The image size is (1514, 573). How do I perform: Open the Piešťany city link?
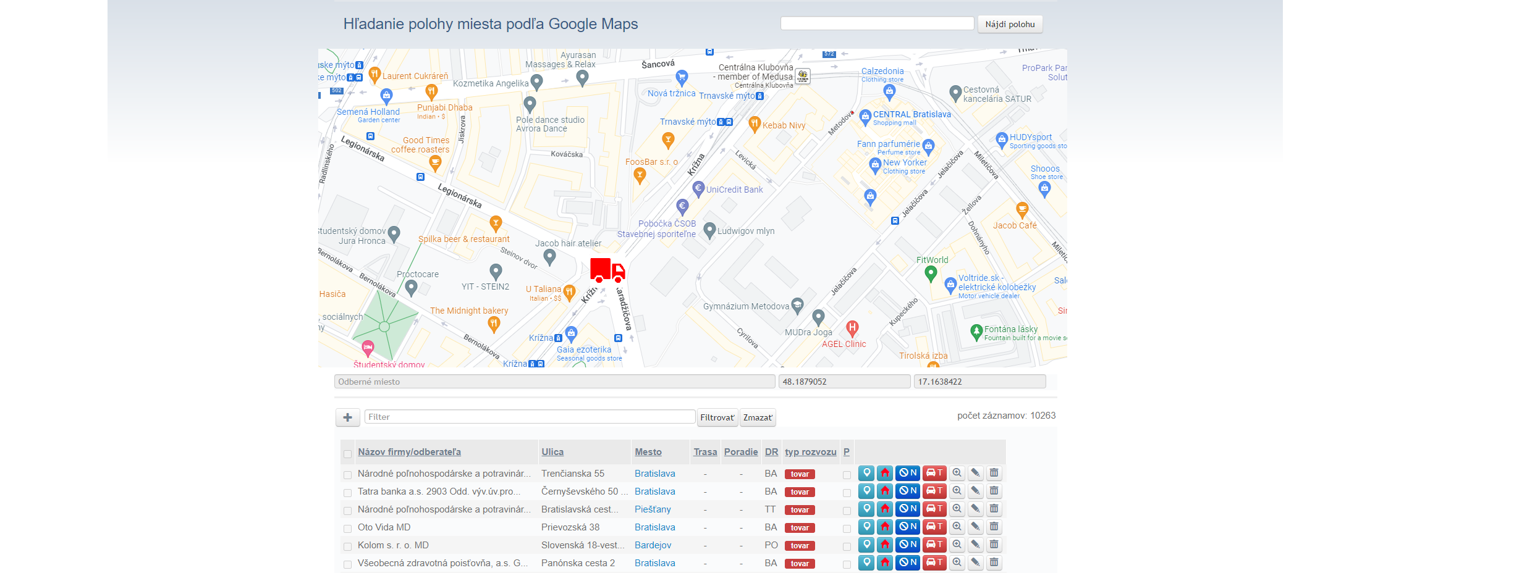653,509
